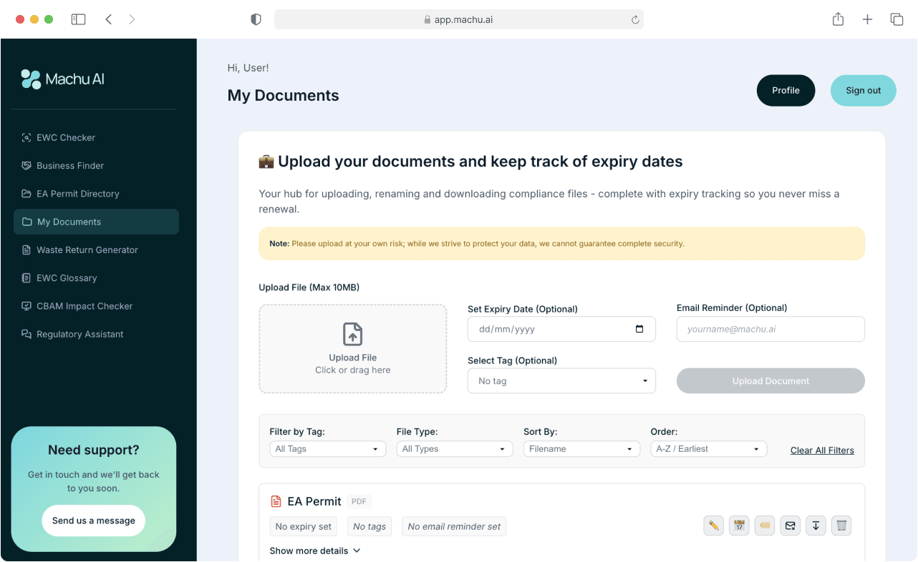Click the Email Reminder input field
This screenshot has width=918, height=562.
click(x=770, y=329)
